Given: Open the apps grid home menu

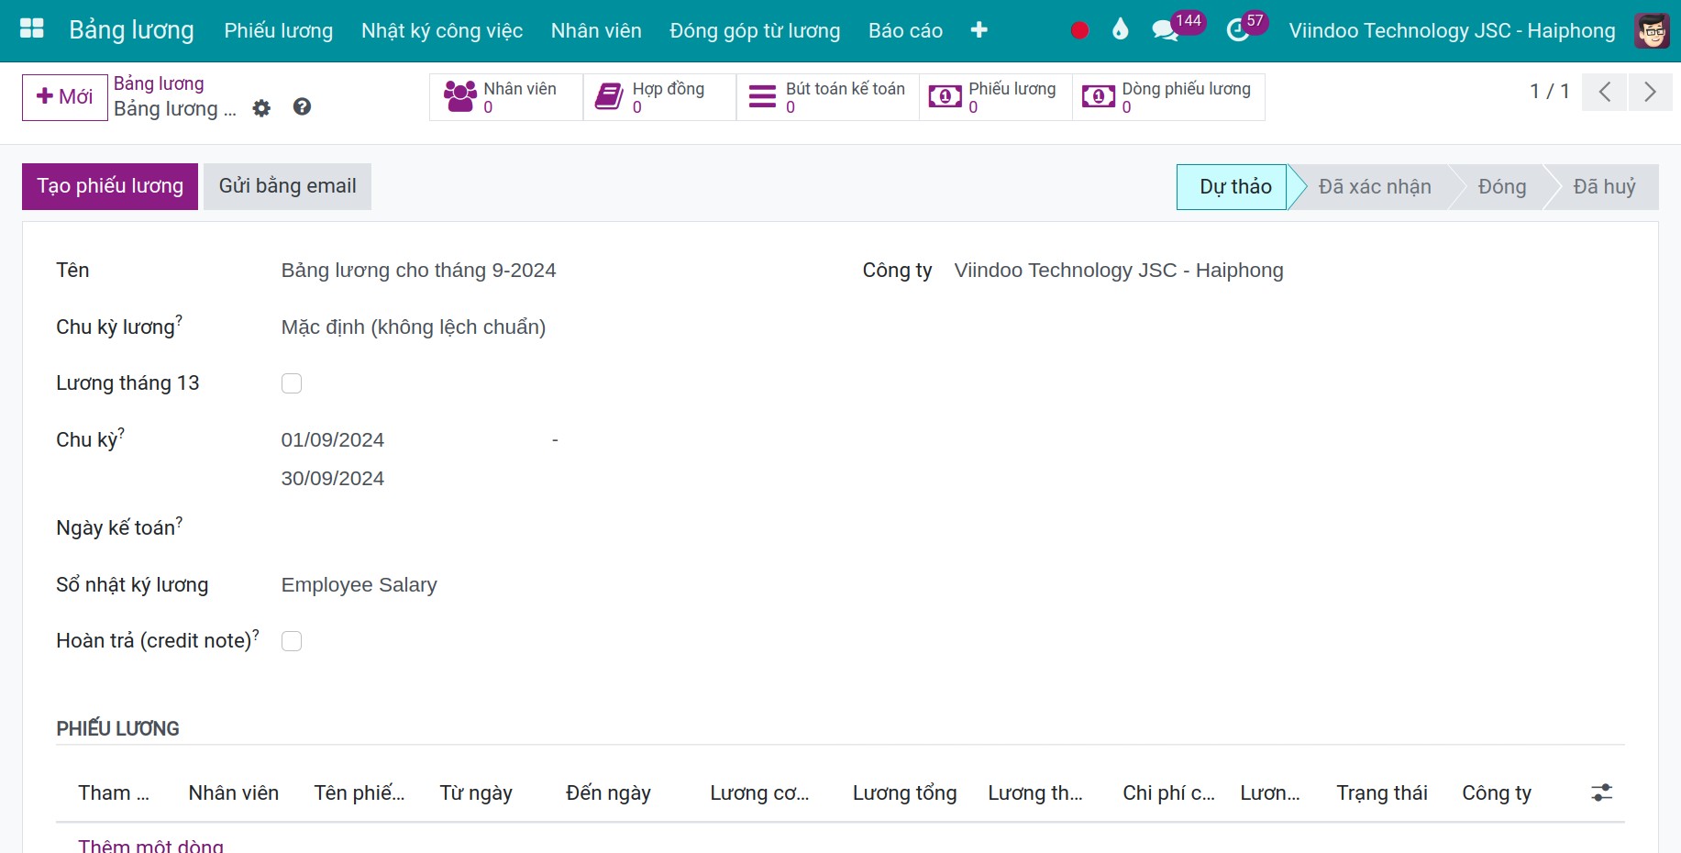Looking at the screenshot, I should pos(32,29).
